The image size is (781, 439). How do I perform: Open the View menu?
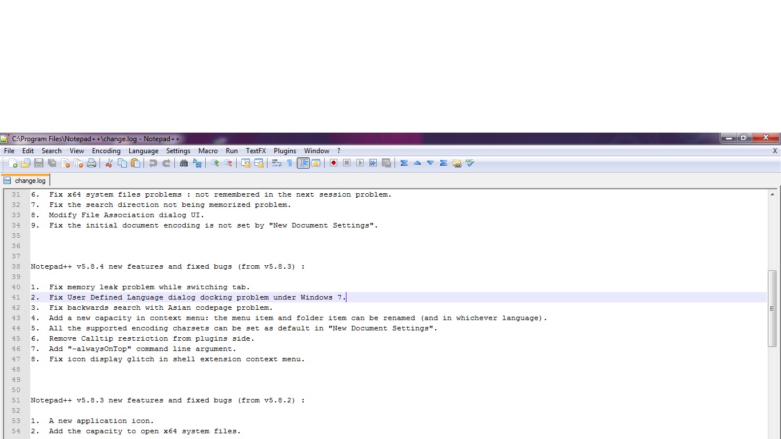coord(77,151)
